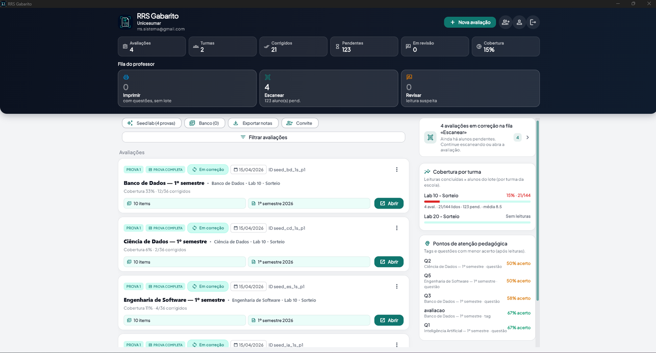Screen dimensions: 656x353
Task: Click Lab 10 - Sorteio coverage progress bar
Action: (x=477, y=202)
